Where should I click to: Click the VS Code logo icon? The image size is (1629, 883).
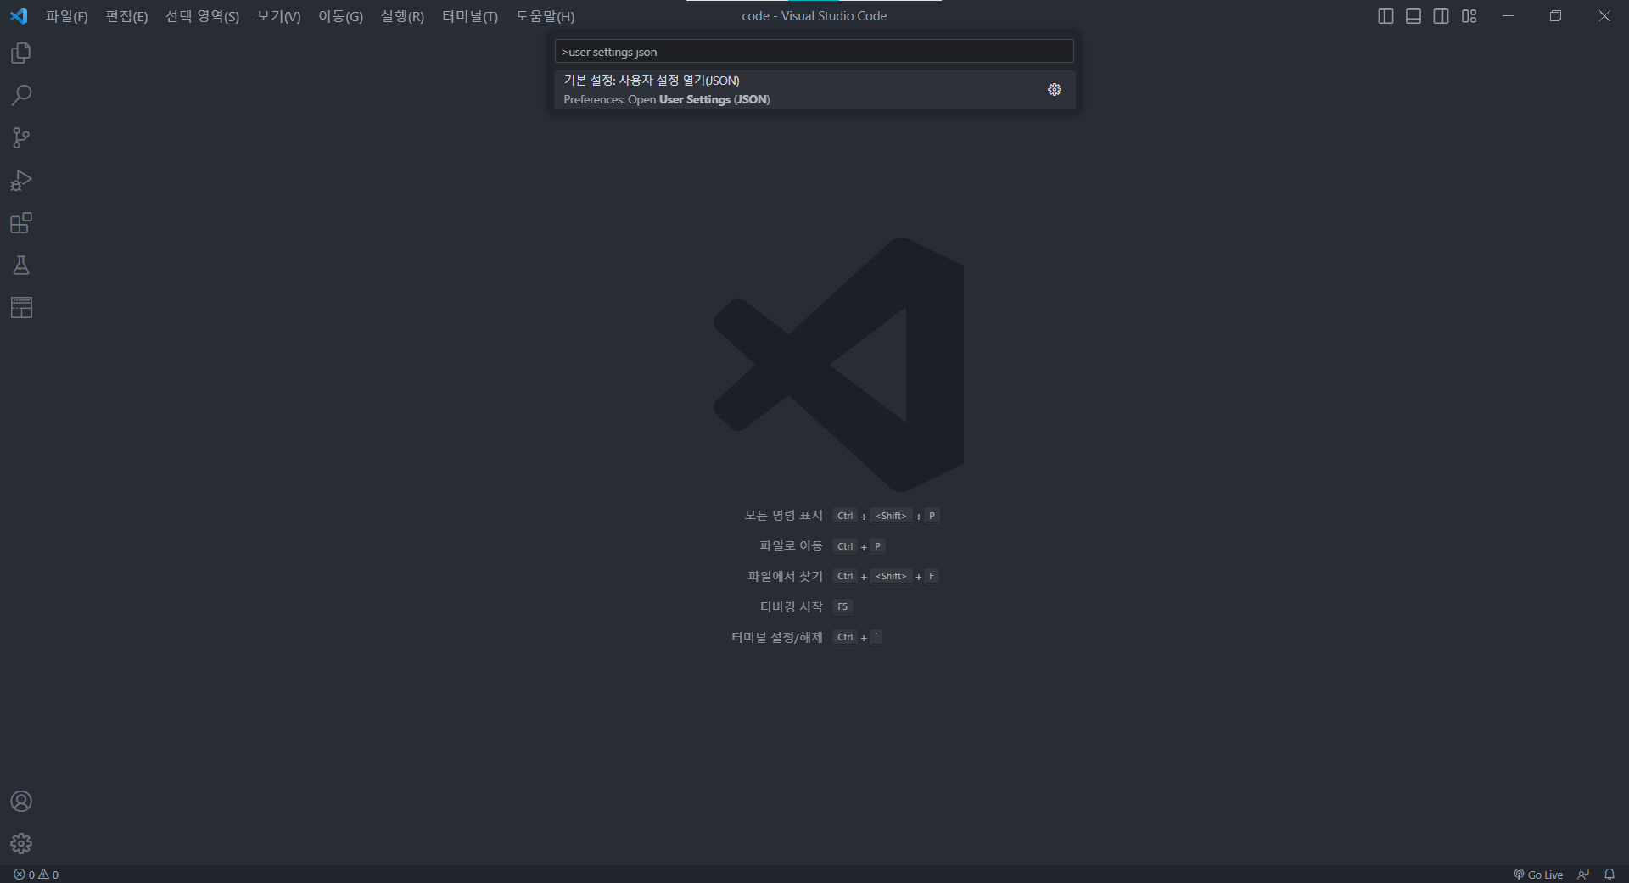[19, 16]
